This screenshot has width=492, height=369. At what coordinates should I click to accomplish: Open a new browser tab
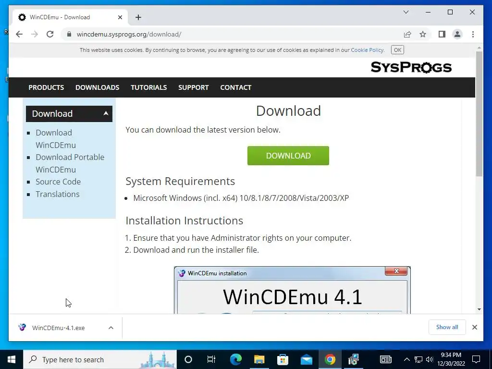click(x=138, y=17)
